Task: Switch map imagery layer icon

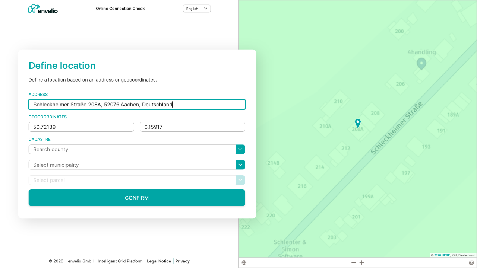Action: coord(471,262)
